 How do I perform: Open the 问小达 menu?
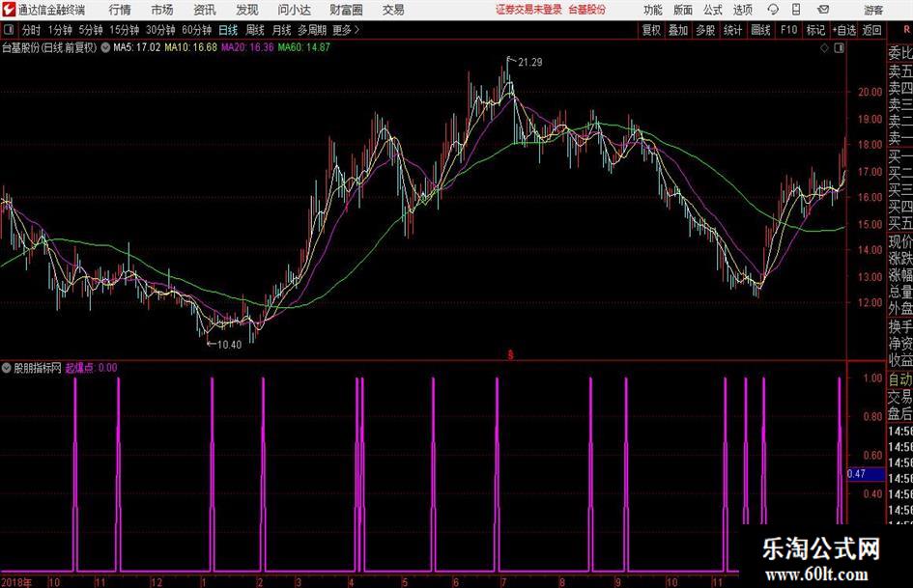click(294, 10)
